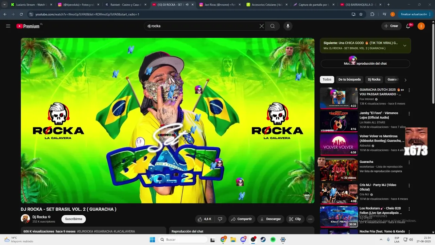Click the Compartir share button
Image resolution: width=435 pixels, height=245 pixels.
[242, 219]
